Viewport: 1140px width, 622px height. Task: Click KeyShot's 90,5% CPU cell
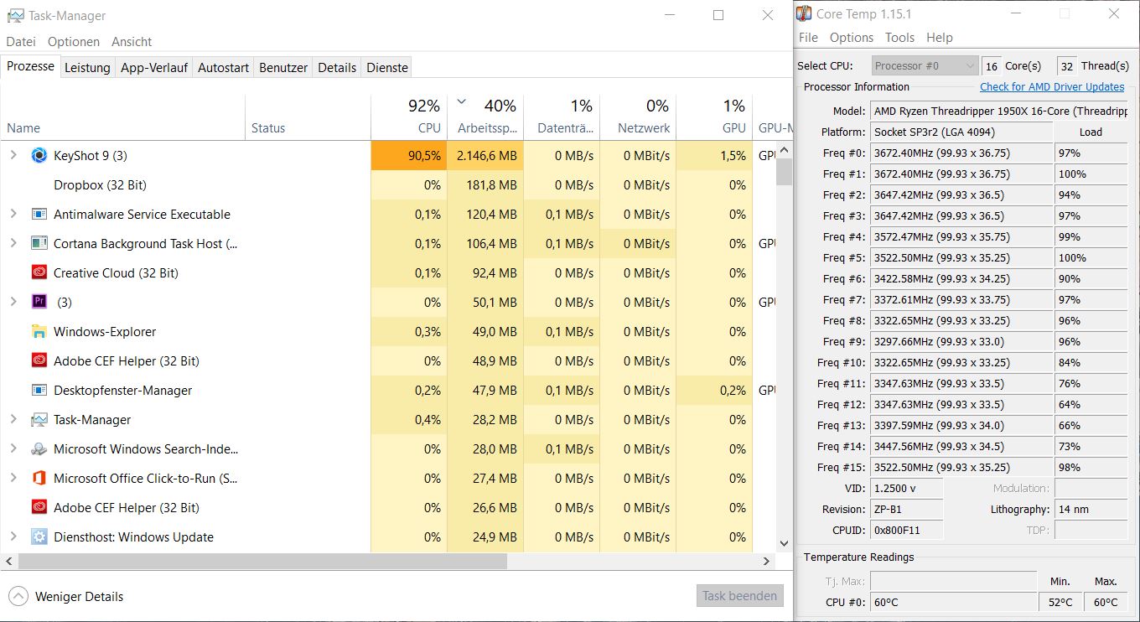409,156
